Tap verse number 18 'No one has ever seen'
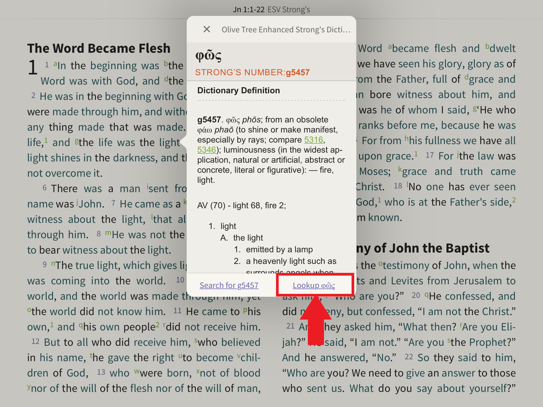The height and width of the screenshot is (407, 543). (x=398, y=186)
